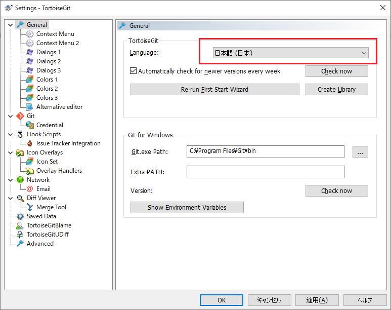Screen dimensions: 391x310
Task: Click the TortoiseGitBlame person icon
Action: [20, 225]
